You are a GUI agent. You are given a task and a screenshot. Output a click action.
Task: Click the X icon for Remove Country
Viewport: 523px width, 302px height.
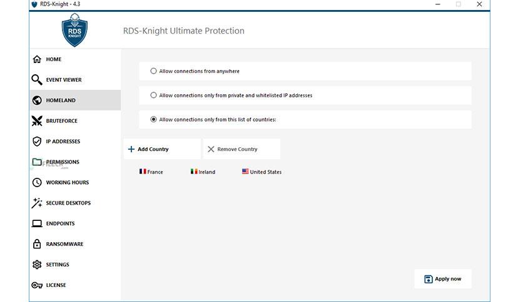click(211, 149)
